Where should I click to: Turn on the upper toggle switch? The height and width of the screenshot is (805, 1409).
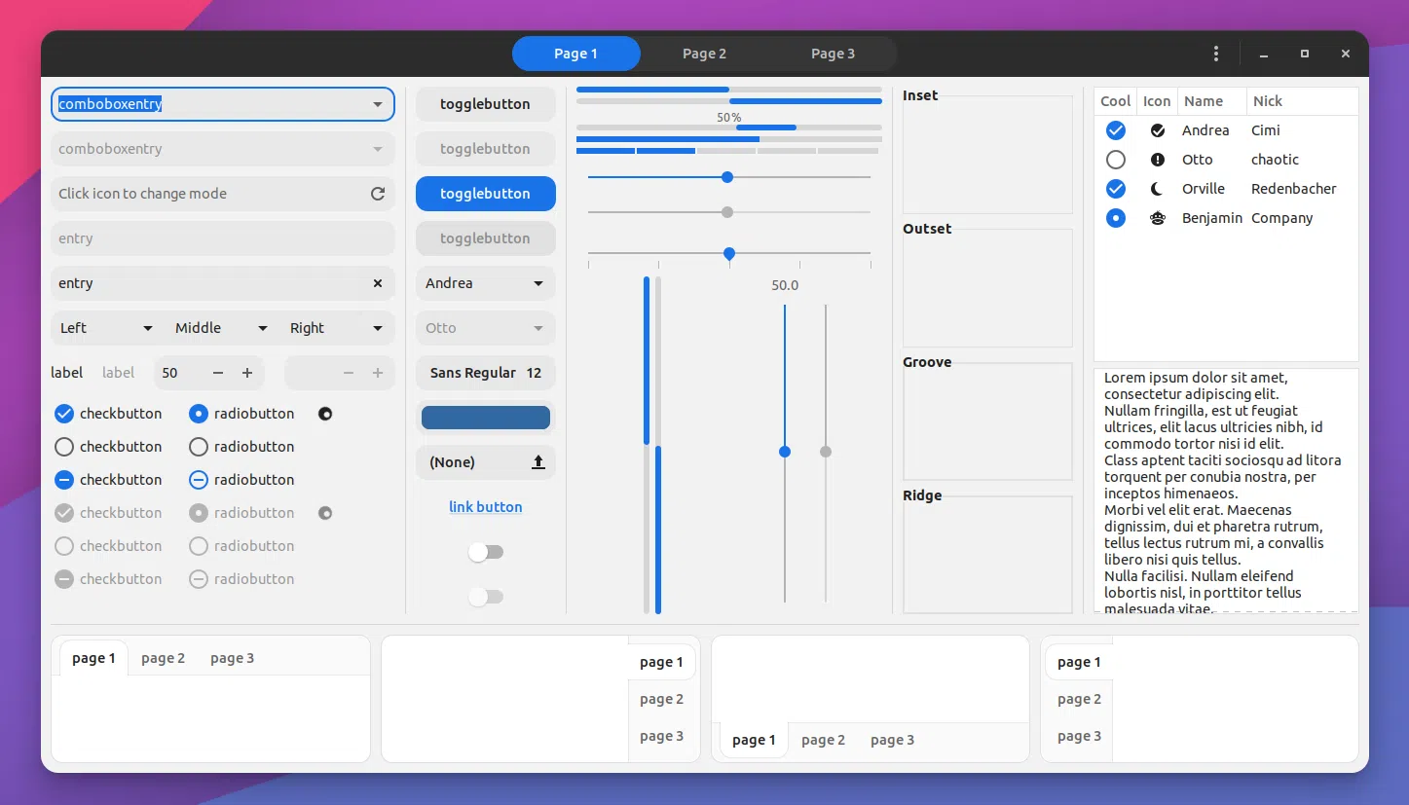coord(486,552)
